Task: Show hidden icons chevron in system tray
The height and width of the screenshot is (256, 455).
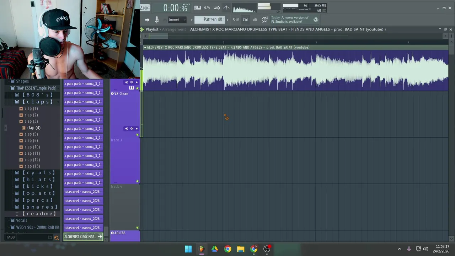Action: coord(399,249)
